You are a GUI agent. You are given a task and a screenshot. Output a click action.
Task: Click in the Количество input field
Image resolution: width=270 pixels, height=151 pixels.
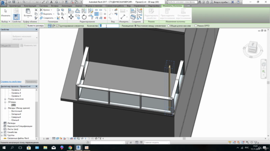109,26
